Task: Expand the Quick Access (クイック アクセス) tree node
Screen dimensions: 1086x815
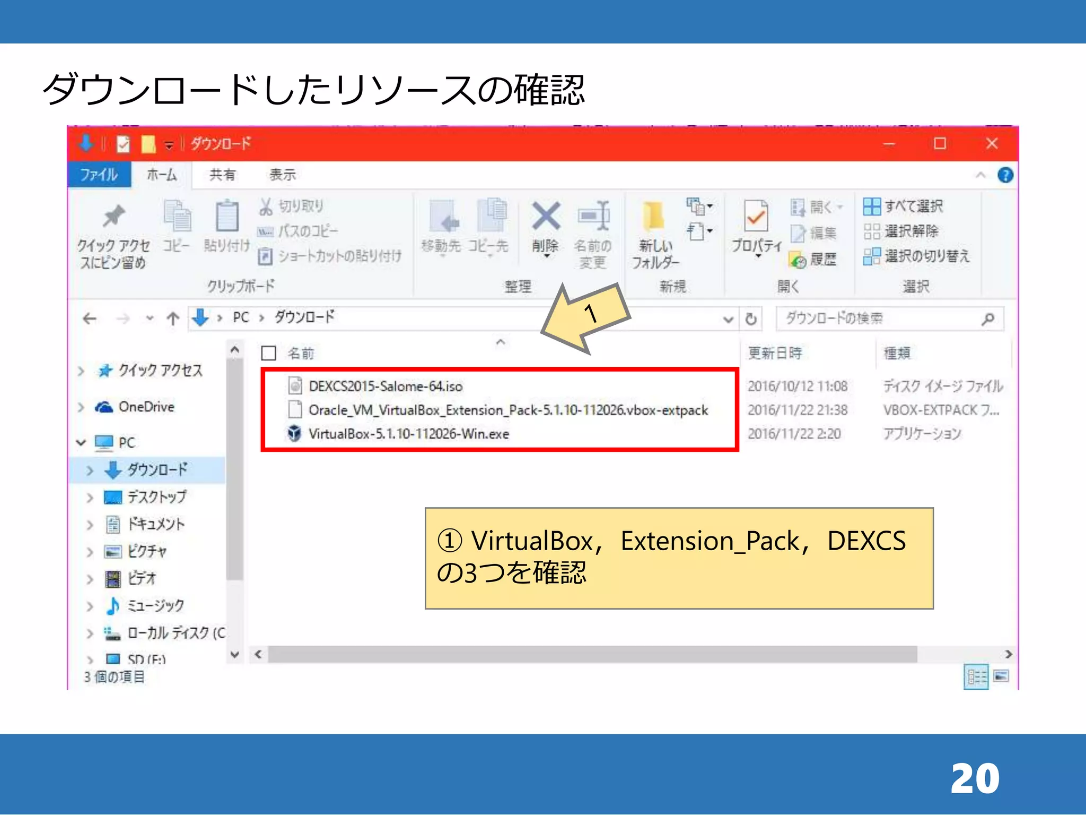Action: click(81, 371)
